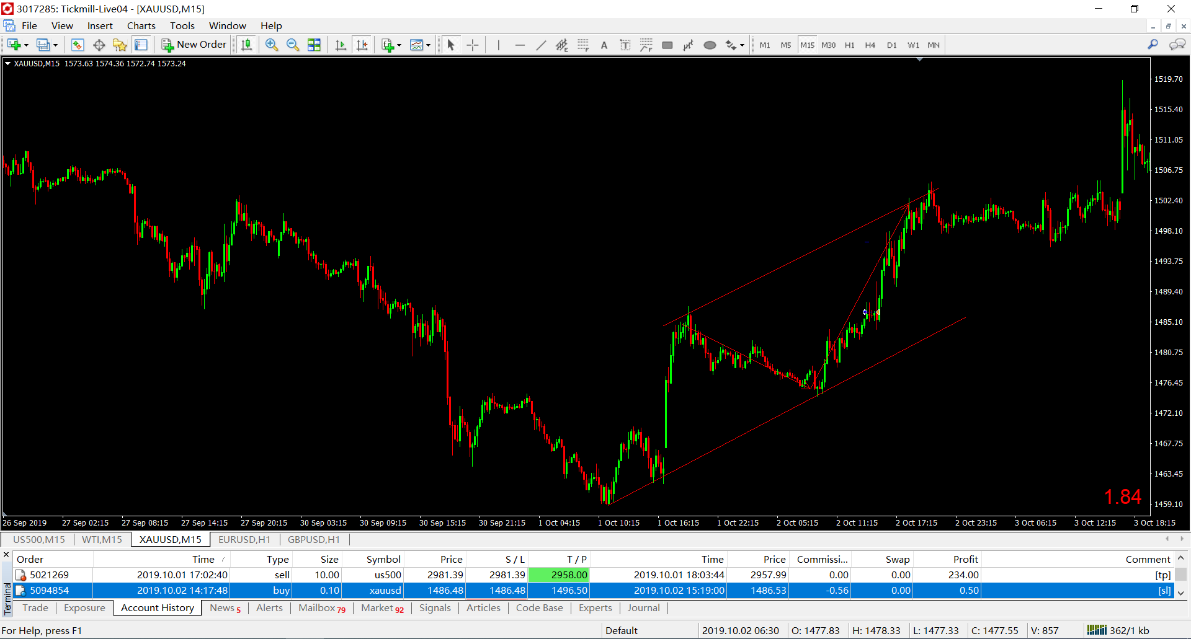Click connection status bars 362/1 kb
This screenshot has width=1191, height=639.
(x=1118, y=630)
